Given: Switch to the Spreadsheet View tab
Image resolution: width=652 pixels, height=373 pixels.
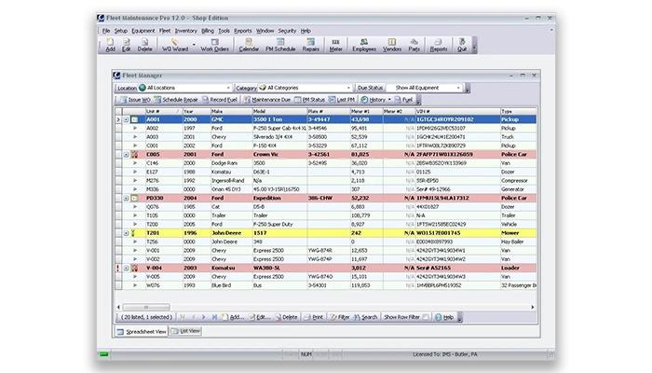Looking at the screenshot, I should pos(142,331).
